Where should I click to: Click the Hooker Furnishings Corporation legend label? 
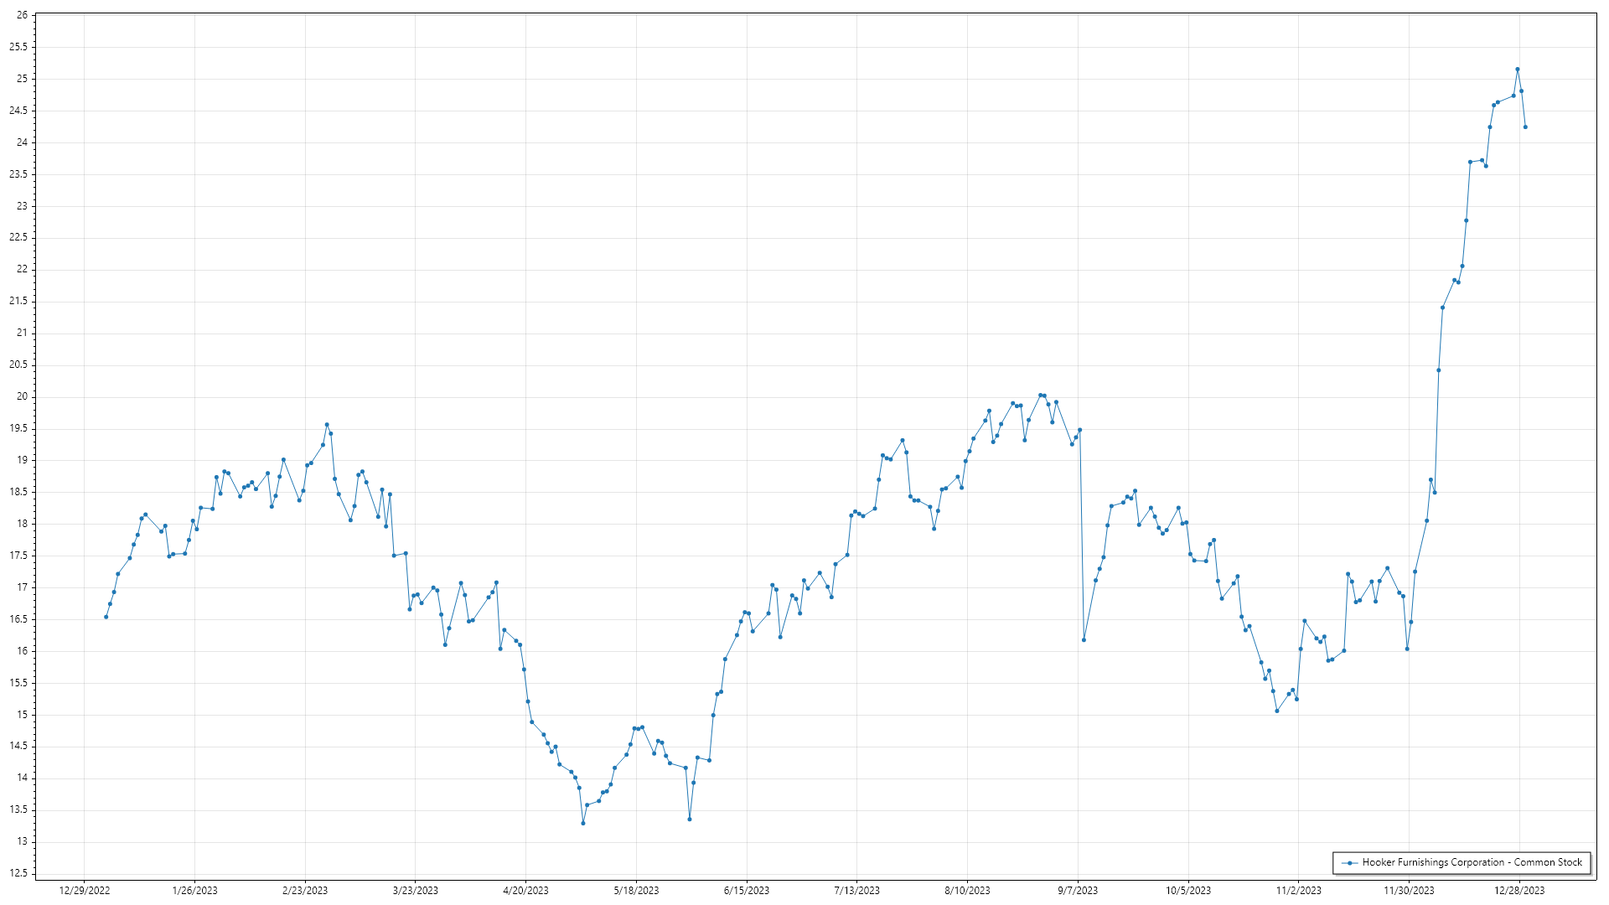pyautogui.click(x=1472, y=862)
